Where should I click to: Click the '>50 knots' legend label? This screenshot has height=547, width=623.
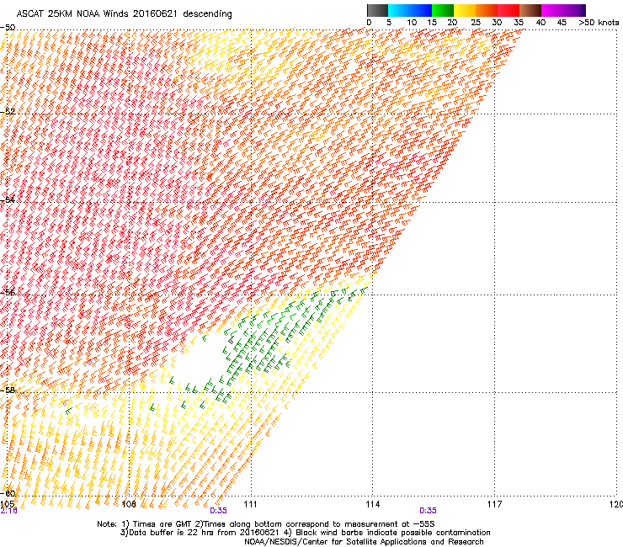[599, 23]
